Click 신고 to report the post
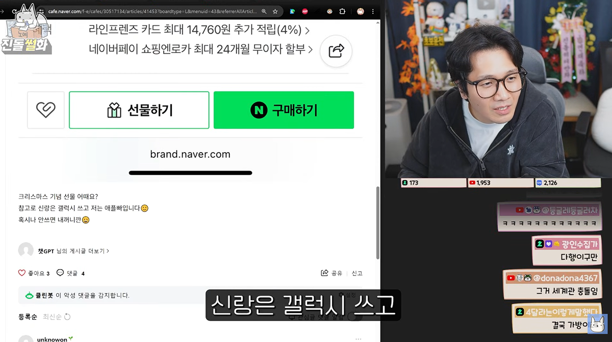This screenshot has height=342, width=612. pos(357,273)
